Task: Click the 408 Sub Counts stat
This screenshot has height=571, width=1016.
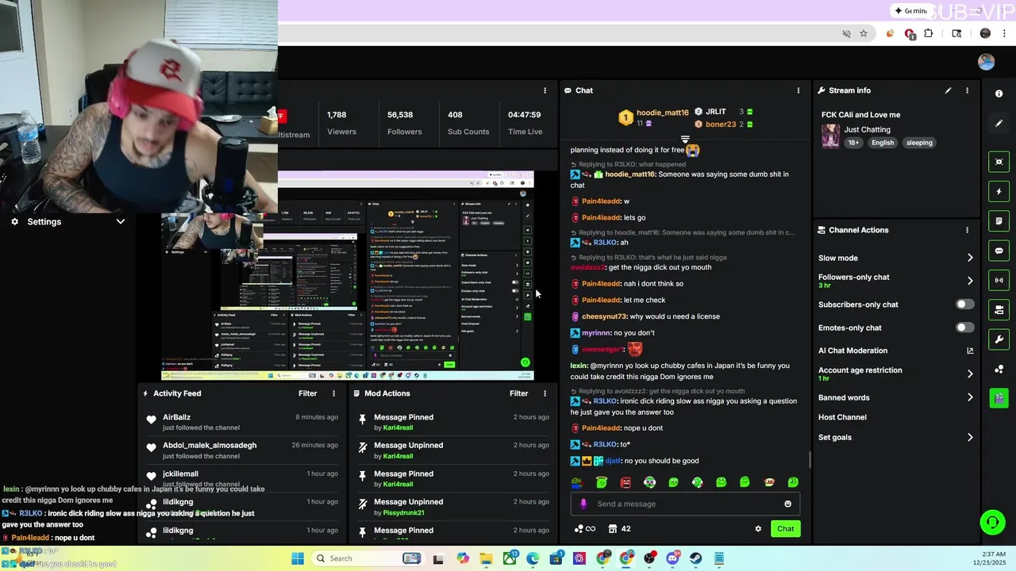Action: [x=468, y=123]
